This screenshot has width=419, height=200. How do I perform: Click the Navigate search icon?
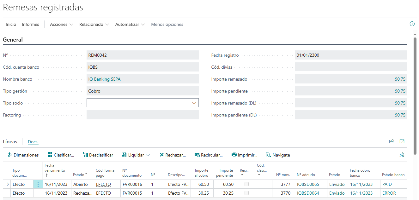click(269, 155)
